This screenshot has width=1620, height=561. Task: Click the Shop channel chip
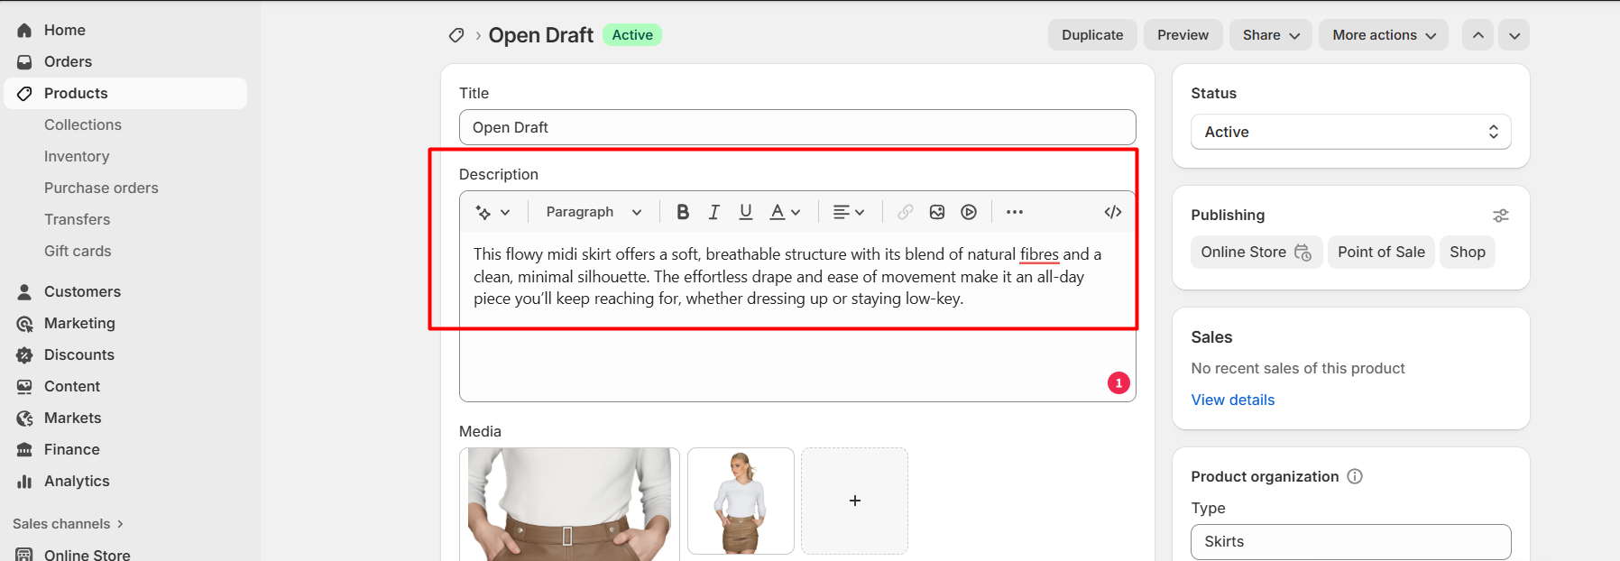(1468, 253)
